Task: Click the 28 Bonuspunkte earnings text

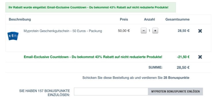Action: (176, 78)
